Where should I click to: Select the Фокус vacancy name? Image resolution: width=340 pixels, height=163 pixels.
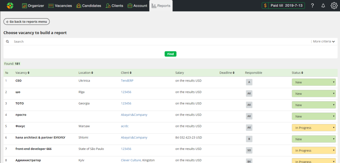[20, 126]
